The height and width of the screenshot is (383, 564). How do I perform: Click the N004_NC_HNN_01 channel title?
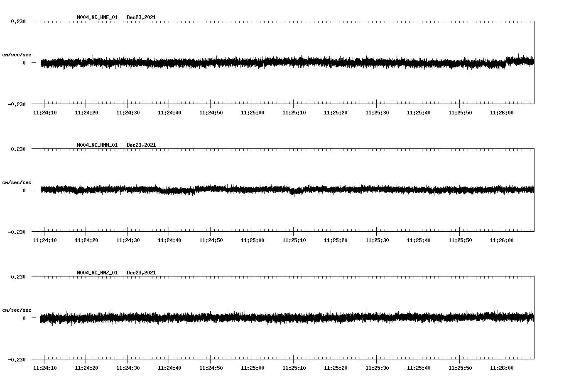tap(97, 145)
